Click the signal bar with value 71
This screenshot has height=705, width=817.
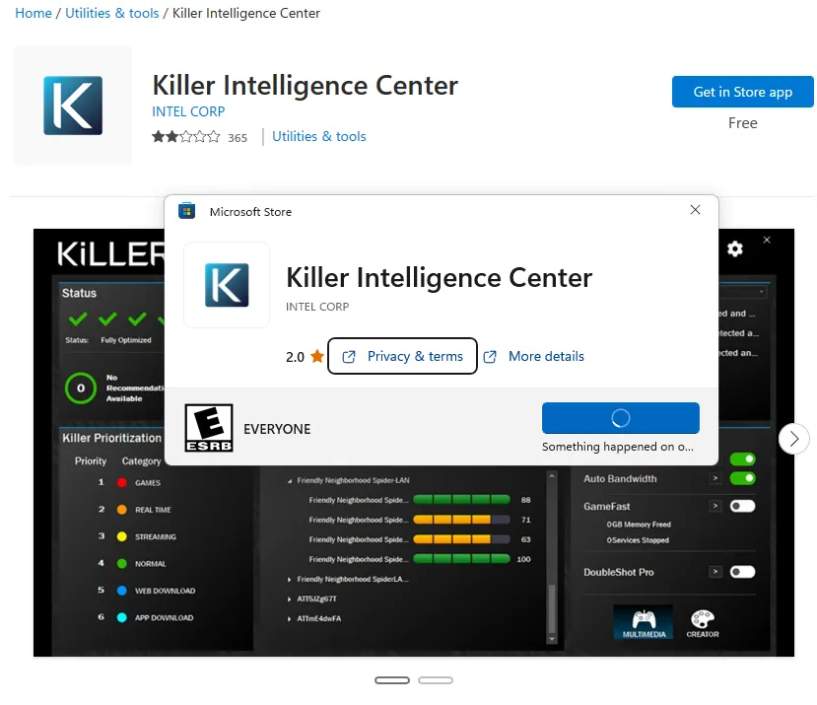click(461, 520)
